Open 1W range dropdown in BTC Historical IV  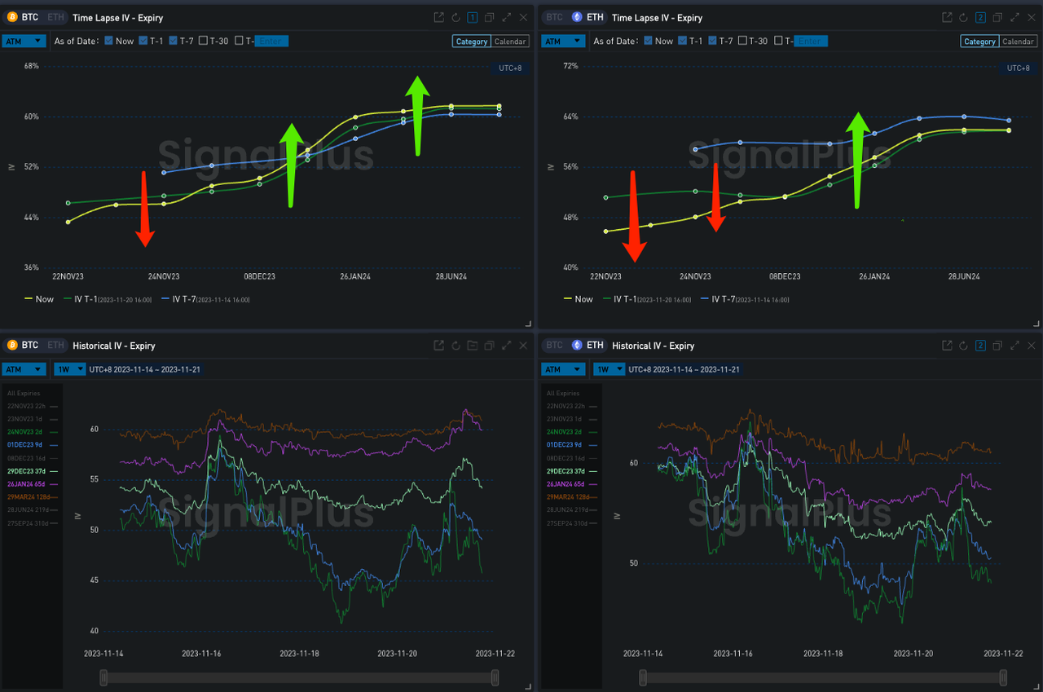[70, 369]
